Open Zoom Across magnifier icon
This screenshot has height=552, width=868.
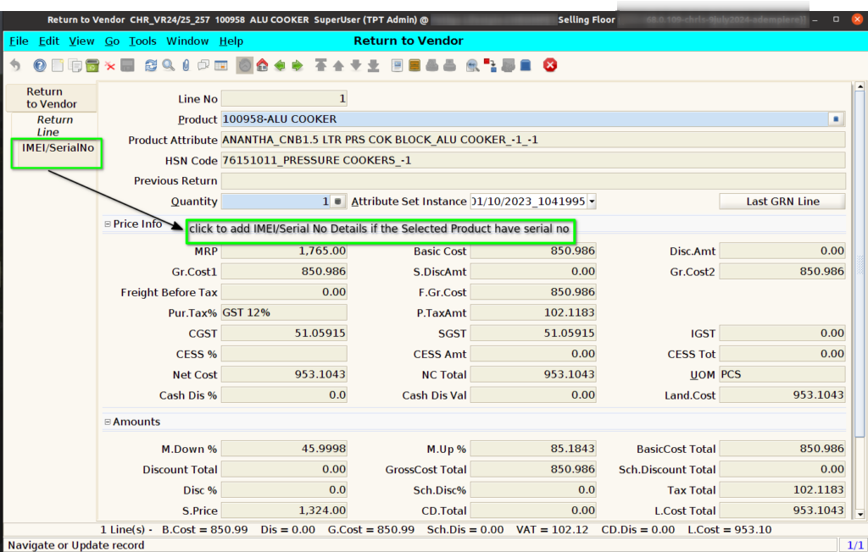[473, 65]
